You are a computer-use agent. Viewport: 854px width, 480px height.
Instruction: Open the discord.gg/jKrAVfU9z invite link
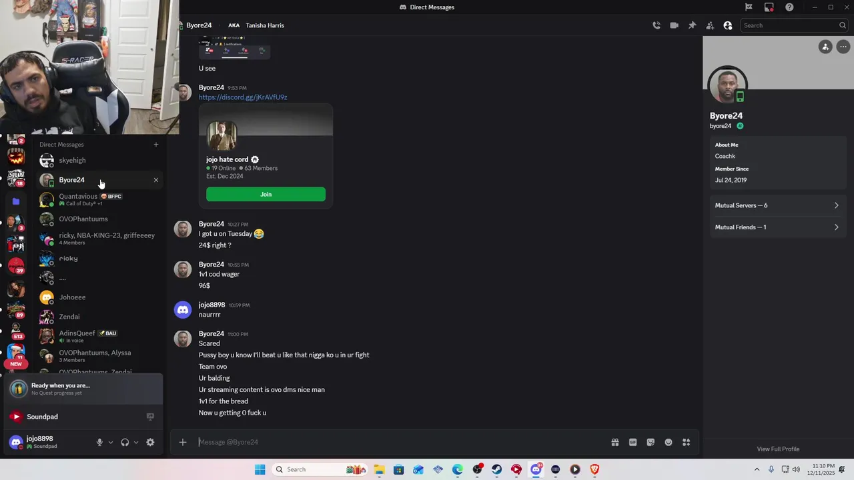point(243,97)
